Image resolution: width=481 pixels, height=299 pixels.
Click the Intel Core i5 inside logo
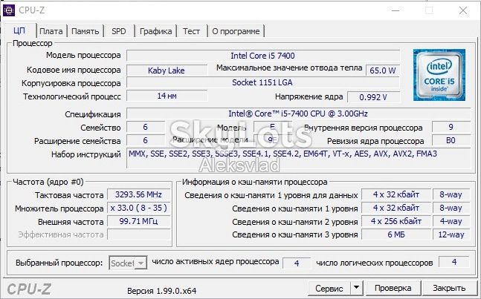439,75
